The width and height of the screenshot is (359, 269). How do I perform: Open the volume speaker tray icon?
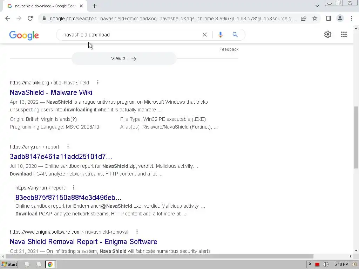[x=325, y=264]
